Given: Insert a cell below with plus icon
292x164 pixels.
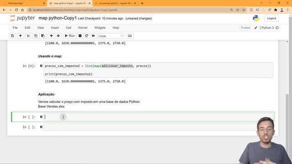Looking at the screenshot, I should click(x=20, y=36).
